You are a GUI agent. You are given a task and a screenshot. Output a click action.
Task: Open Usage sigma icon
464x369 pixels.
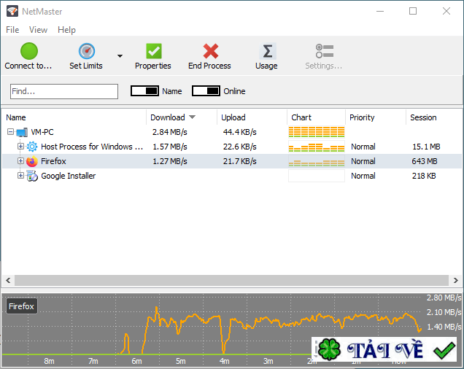click(268, 51)
